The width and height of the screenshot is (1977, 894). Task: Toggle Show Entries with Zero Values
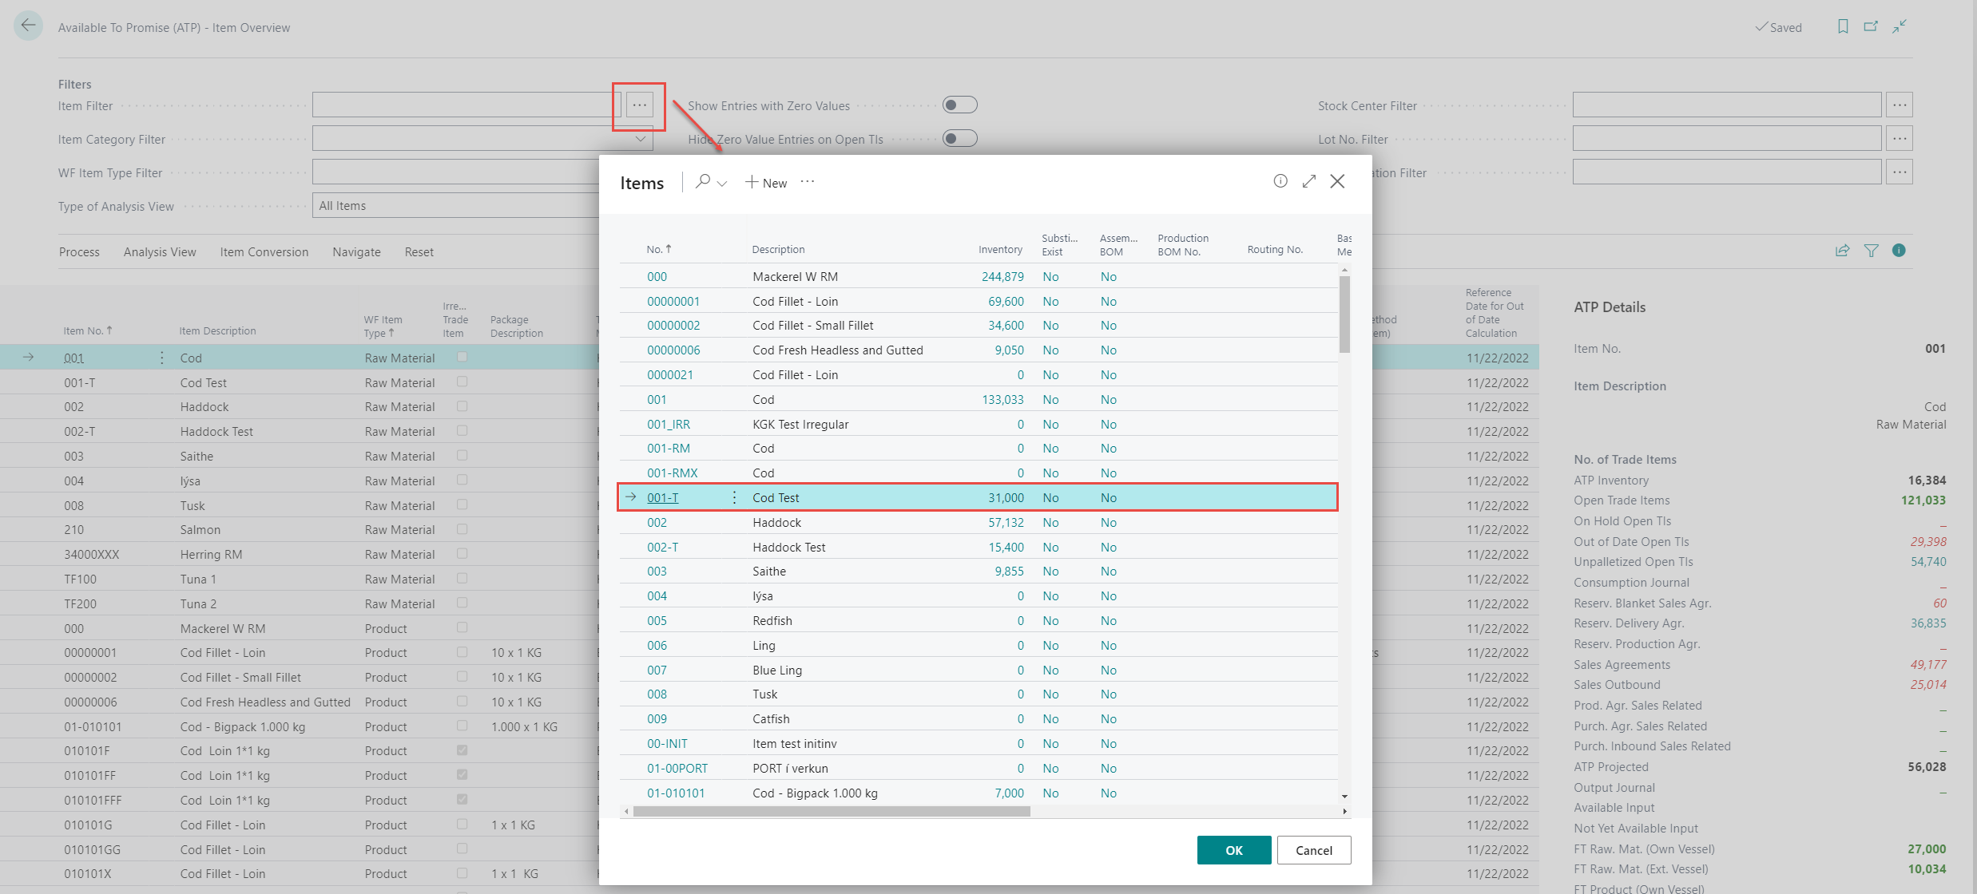click(959, 105)
